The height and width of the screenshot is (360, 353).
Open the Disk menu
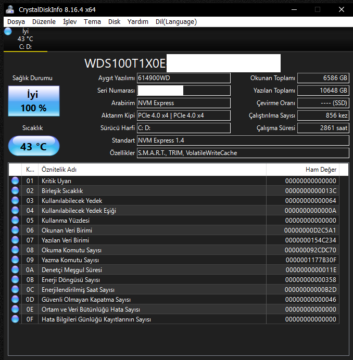coord(114,22)
